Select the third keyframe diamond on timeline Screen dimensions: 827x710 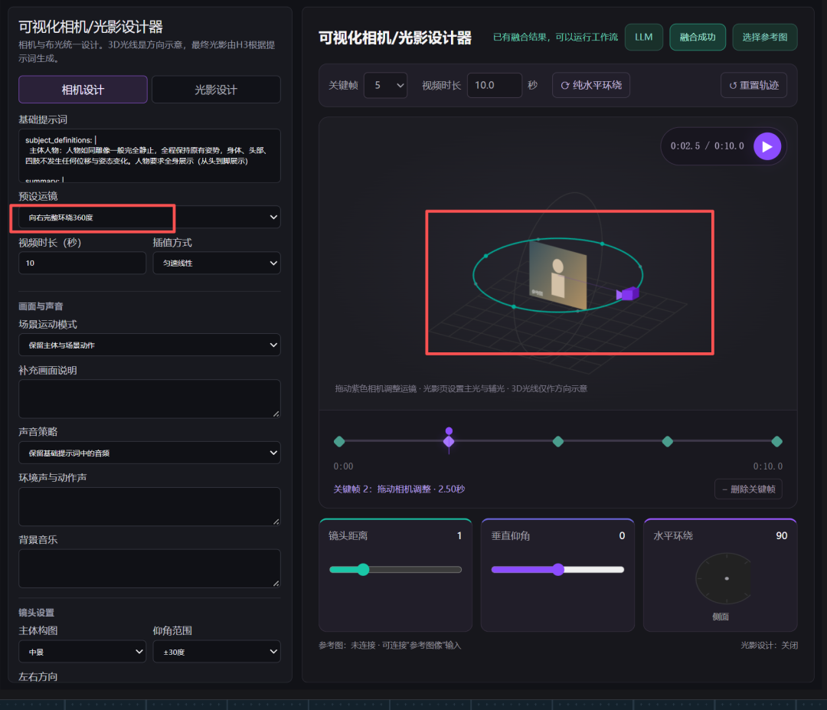[558, 441]
